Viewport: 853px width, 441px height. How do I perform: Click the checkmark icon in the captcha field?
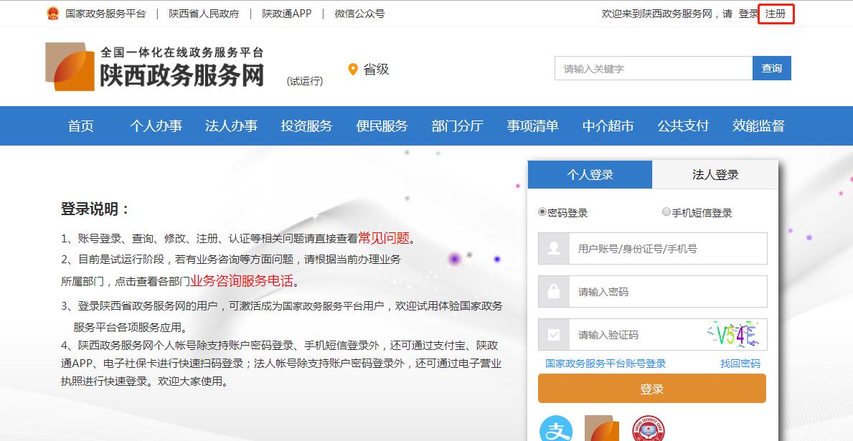pyautogui.click(x=553, y=333)
